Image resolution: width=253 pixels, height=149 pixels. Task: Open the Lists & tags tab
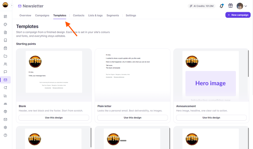point(95,15)
